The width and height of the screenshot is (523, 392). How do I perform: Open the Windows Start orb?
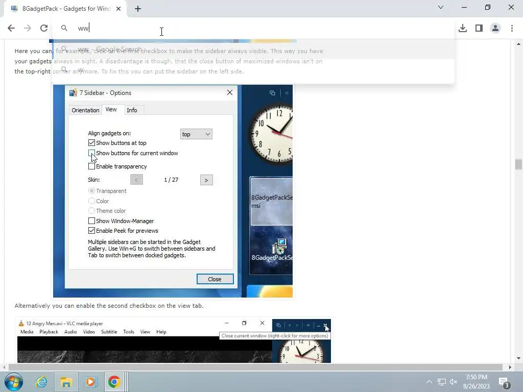pyautogui.click(x=14, y=382)
